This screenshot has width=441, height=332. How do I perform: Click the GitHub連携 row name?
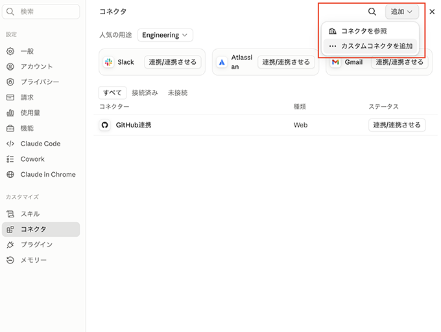134,125
